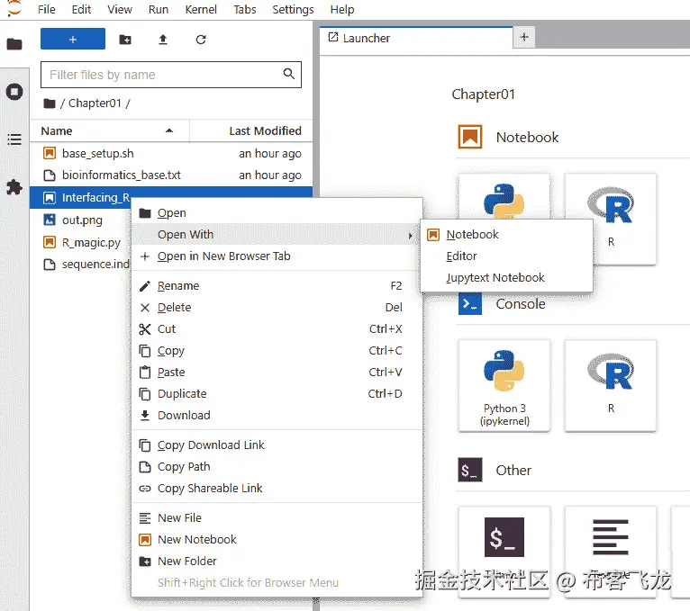This screenshot has height=611, width=690.
Task: Open with Jupytext Notebook
Action: [x=506, y=277]
